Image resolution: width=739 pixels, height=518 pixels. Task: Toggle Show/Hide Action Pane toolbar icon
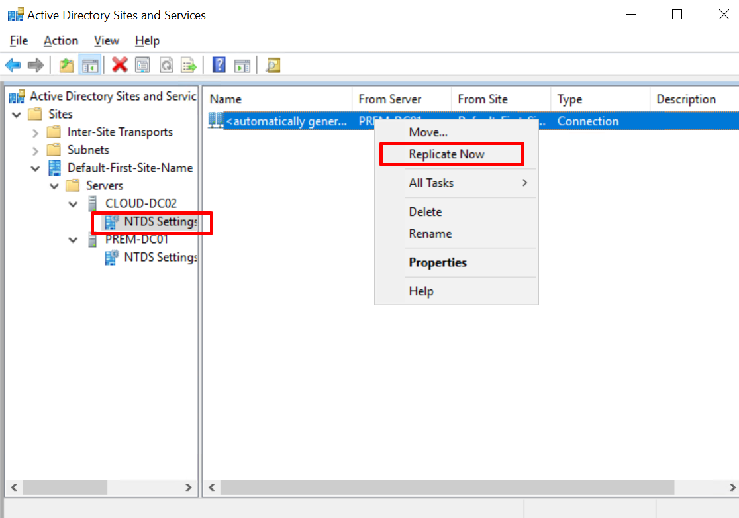coord(242,64)
